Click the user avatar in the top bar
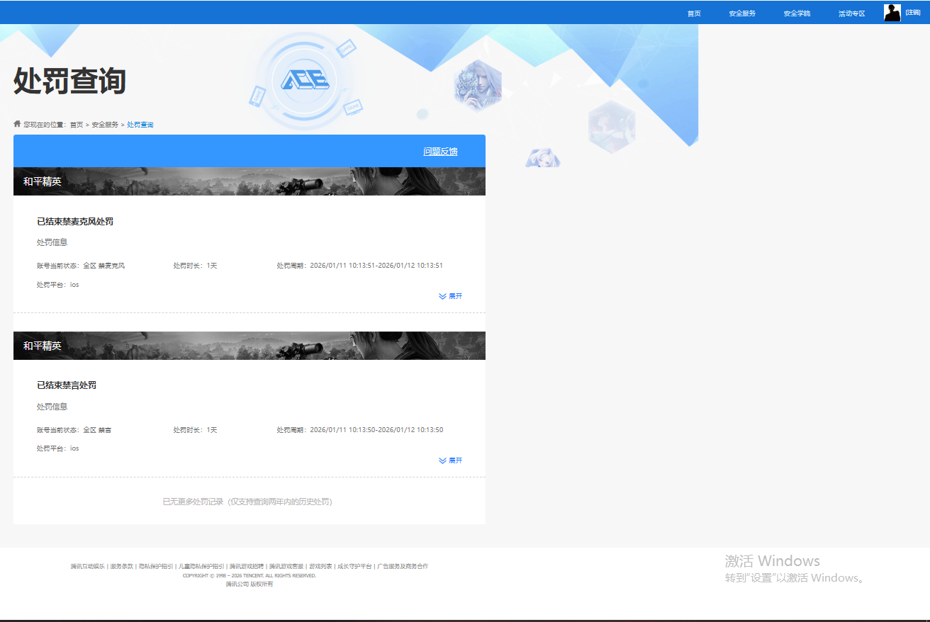The width and height of the screenshot is (930, 622). click(892, 13)
